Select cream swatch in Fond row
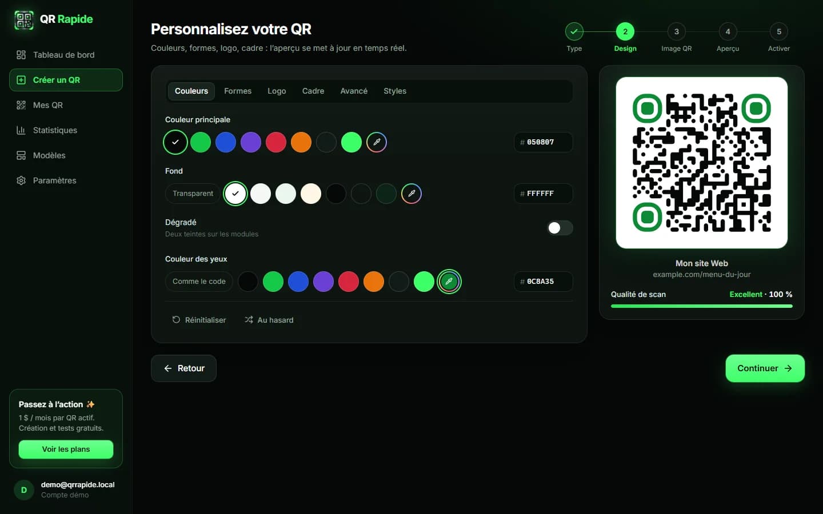Viewport: 823px width, 514px height. pos(311,194)
